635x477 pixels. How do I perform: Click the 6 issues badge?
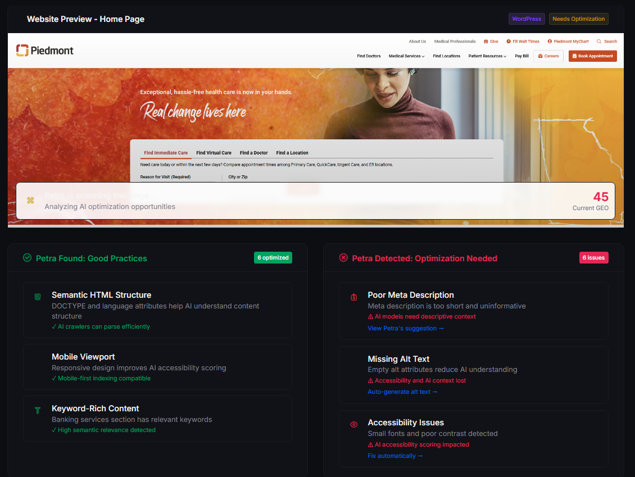click(x=593, y=257)
